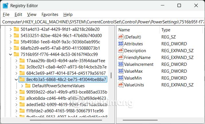Click the tree pane vertical scrollbar thumb

111,75
